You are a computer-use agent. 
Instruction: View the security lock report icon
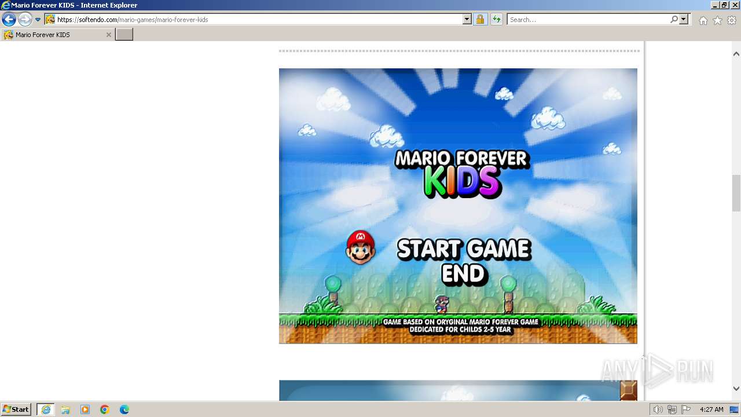480,20
